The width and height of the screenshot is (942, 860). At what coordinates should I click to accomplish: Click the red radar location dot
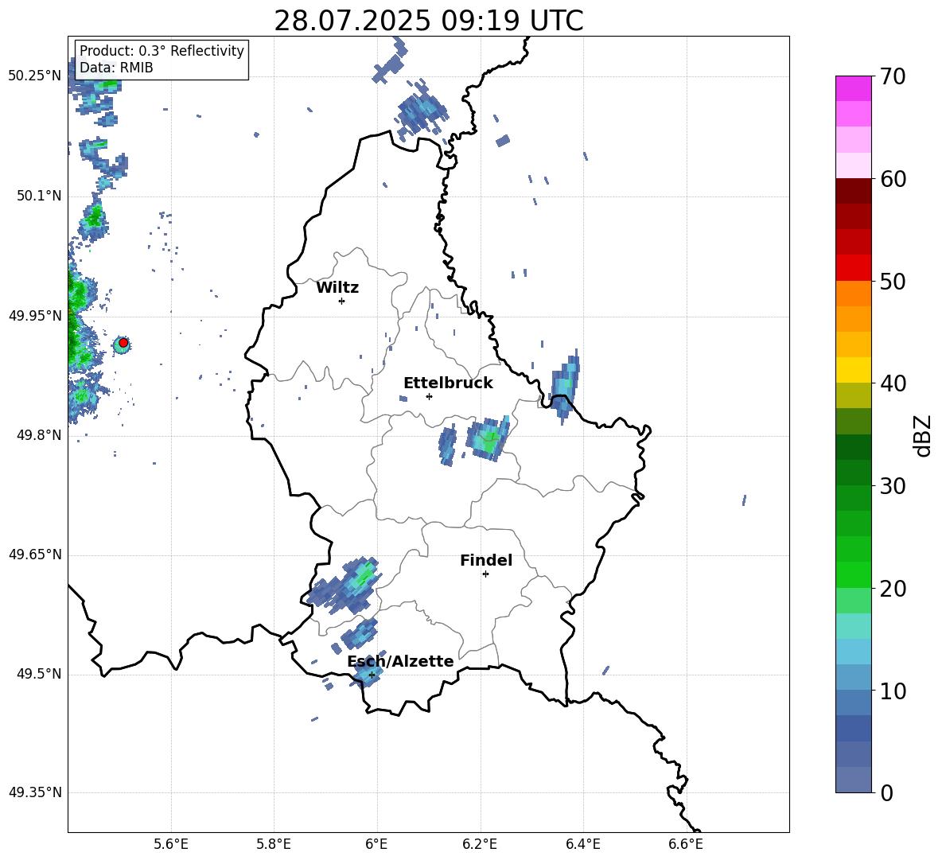123,343
